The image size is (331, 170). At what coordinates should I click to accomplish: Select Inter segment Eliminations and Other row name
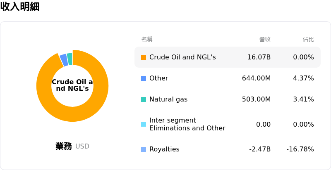(187, 124)
